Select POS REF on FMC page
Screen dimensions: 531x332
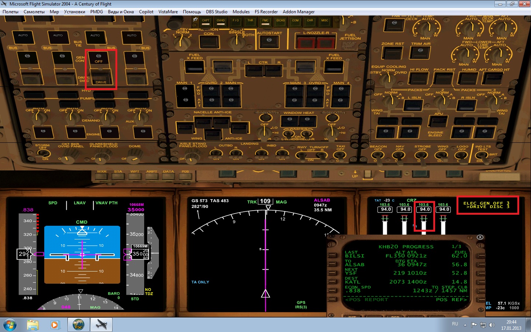[451, 300]
